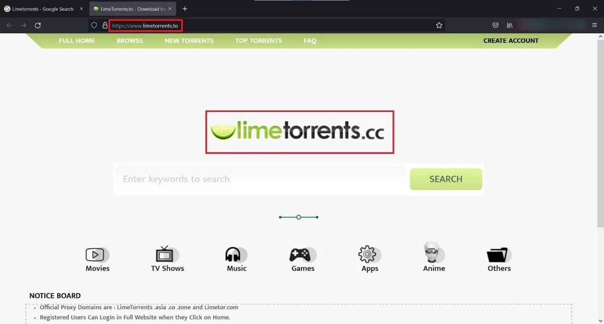Restore down the Firefox browser window

[577, 9]
